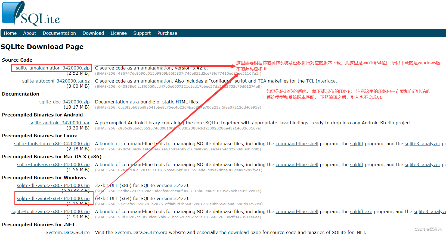Click SHA3-256 hash of Android aar file

[x=178, y=128]
